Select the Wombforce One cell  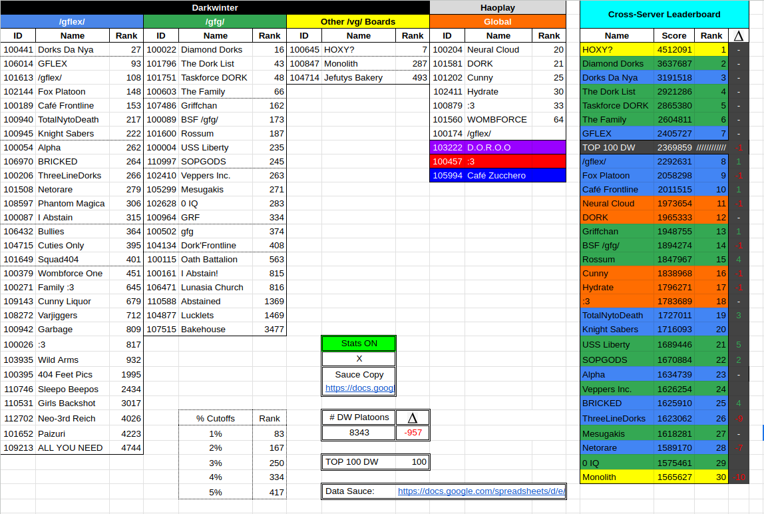(x=73, y=274)
